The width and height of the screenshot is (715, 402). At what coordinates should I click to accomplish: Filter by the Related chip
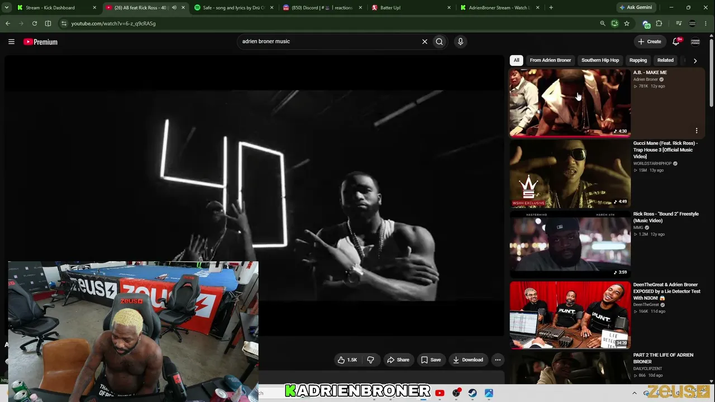point(665,60)
